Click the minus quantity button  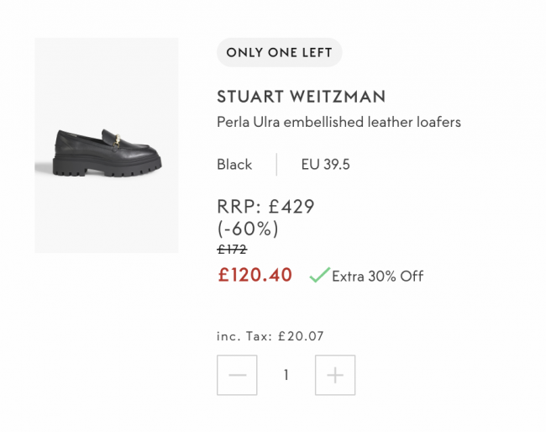(x=237, y=375)
